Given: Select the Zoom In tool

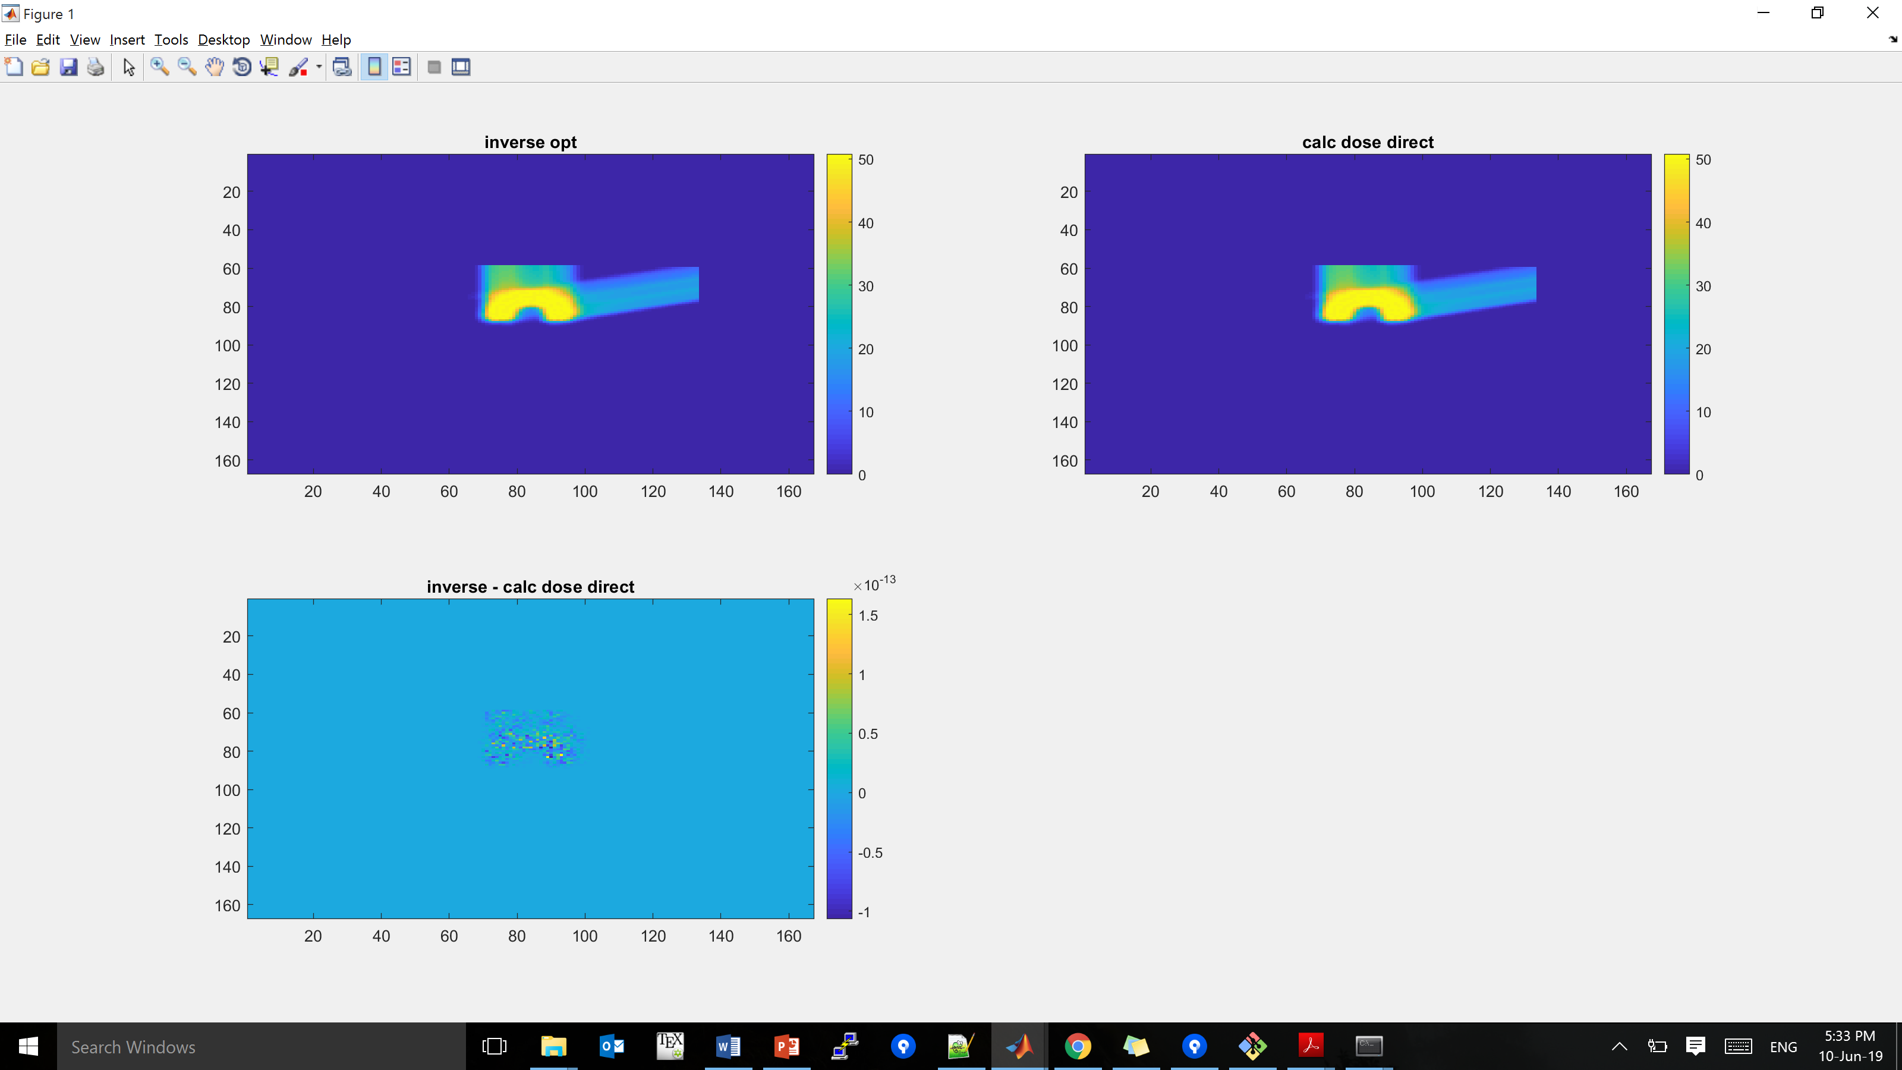Looking at the screenshot, I should 159,67.
